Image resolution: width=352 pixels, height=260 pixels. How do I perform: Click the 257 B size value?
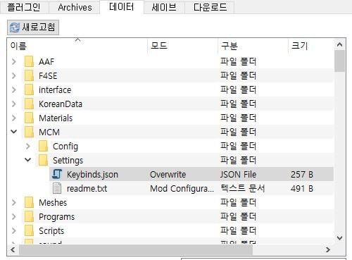pos(302,174)
